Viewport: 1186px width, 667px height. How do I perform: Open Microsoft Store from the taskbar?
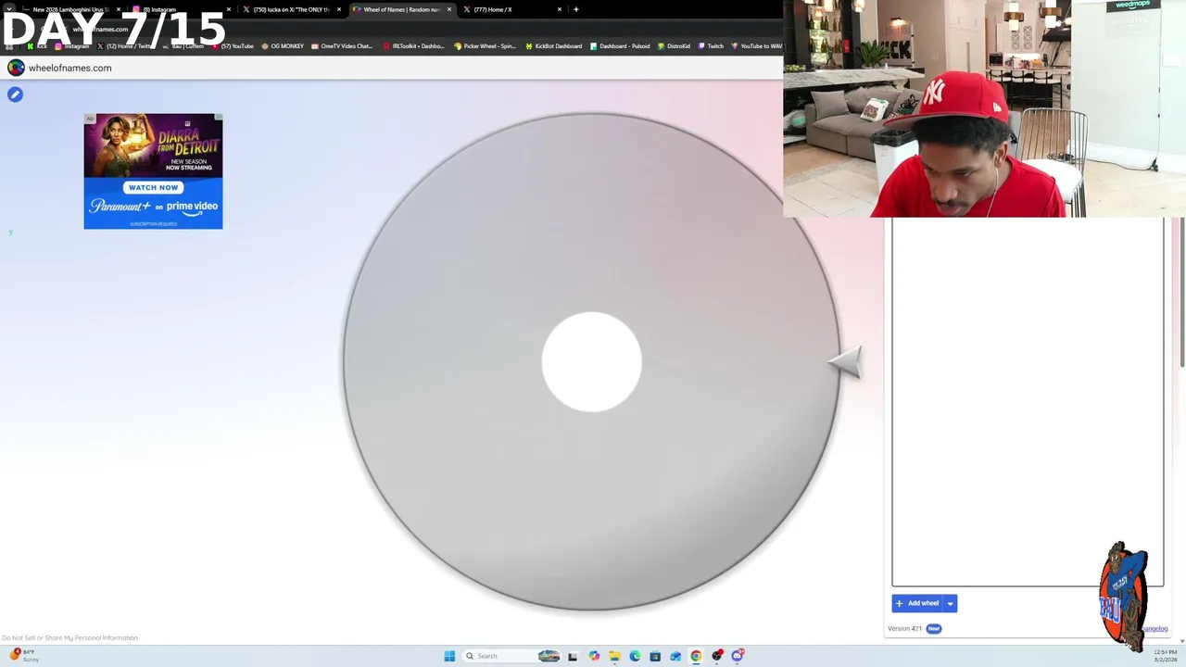click(655, 656)
